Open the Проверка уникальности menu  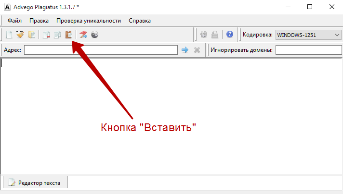tap(89, 21)
